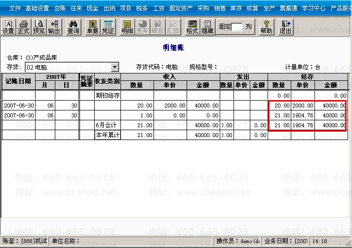Image resolution: width=352 pixels, height=248 pixels.
Task: Open the 核算 menu
Action: pos(253,8)
